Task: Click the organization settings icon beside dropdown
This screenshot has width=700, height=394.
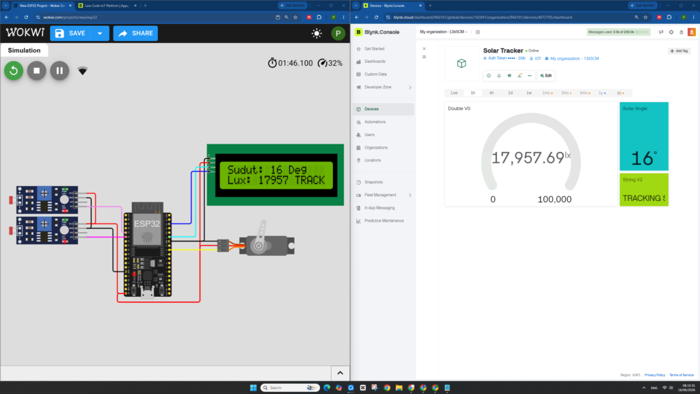Action: pyautogui.click(x=478, y=32)
